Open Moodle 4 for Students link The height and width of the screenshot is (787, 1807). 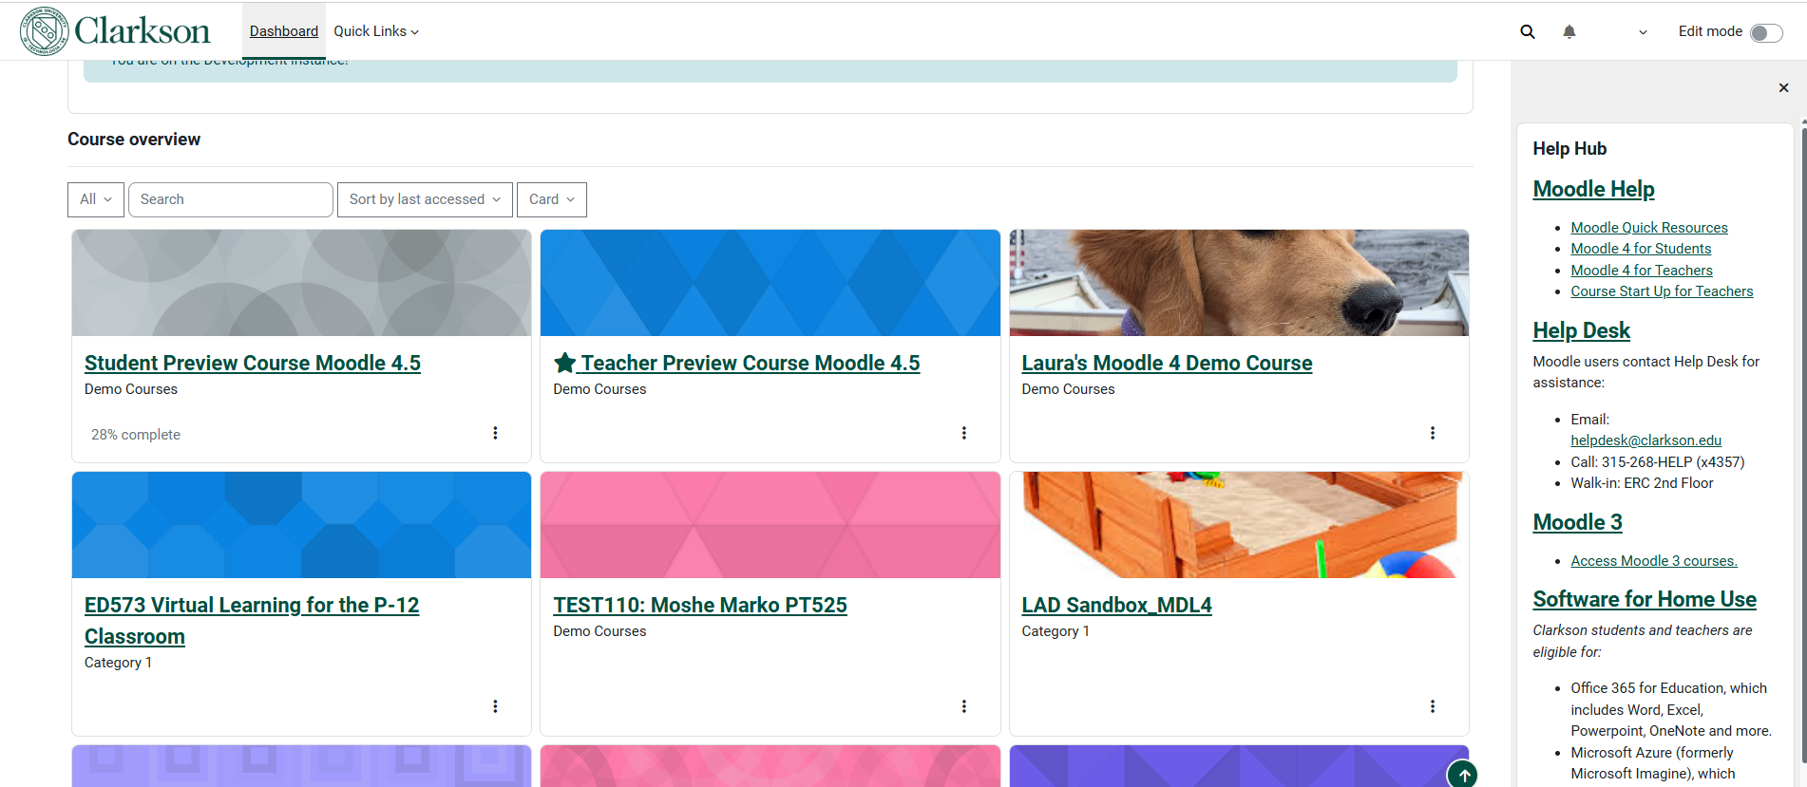tap(1641, 249)
